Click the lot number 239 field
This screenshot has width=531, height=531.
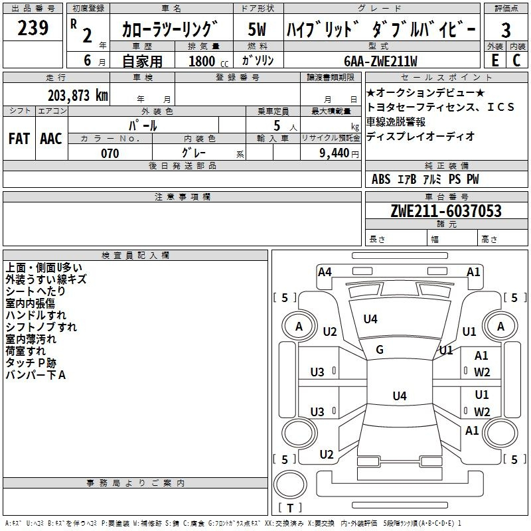(33, 28)
